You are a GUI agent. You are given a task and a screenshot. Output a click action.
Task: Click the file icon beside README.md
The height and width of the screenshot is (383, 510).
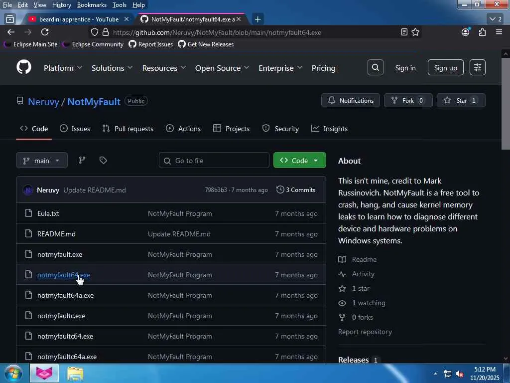pos(28,234)
